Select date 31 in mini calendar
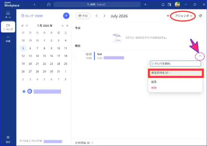This screenshot has width=207, height=146. coord(58,71)
